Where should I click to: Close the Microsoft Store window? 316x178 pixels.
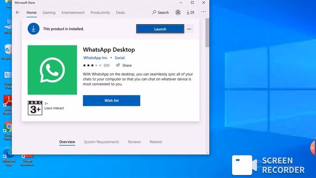coord(203,2)
